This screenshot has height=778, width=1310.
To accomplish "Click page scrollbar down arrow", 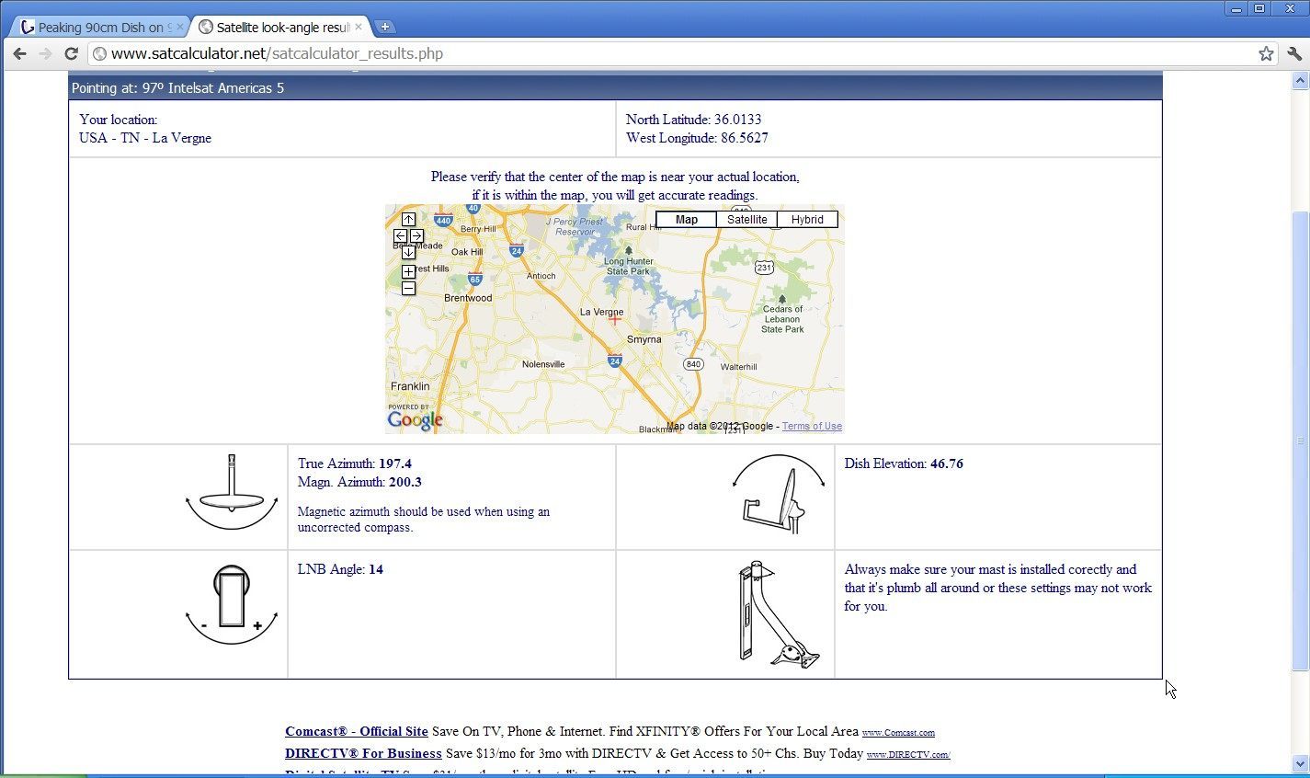I will click(1300, 763).
